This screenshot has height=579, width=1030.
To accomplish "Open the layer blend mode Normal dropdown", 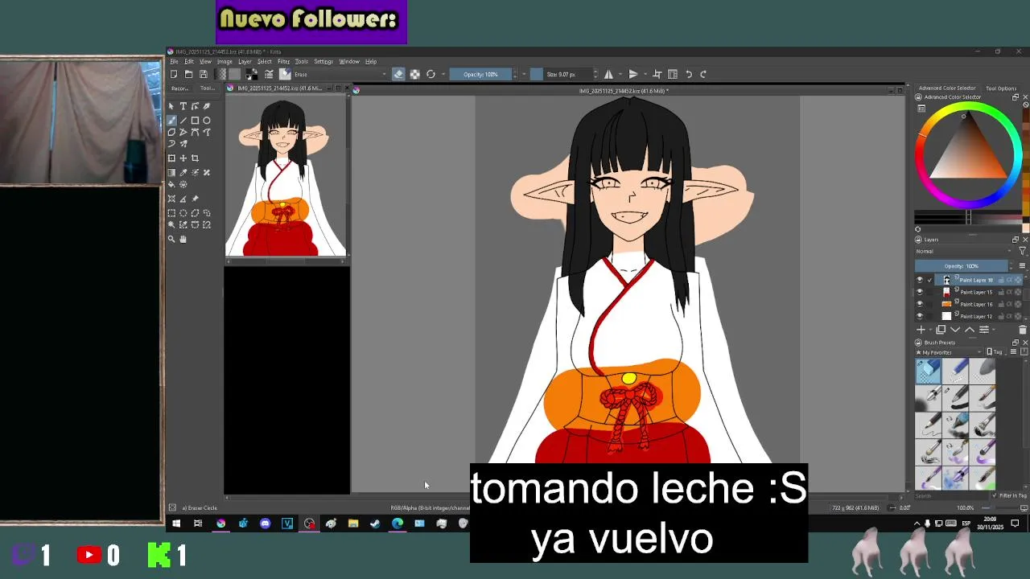I will coord(965,251).
